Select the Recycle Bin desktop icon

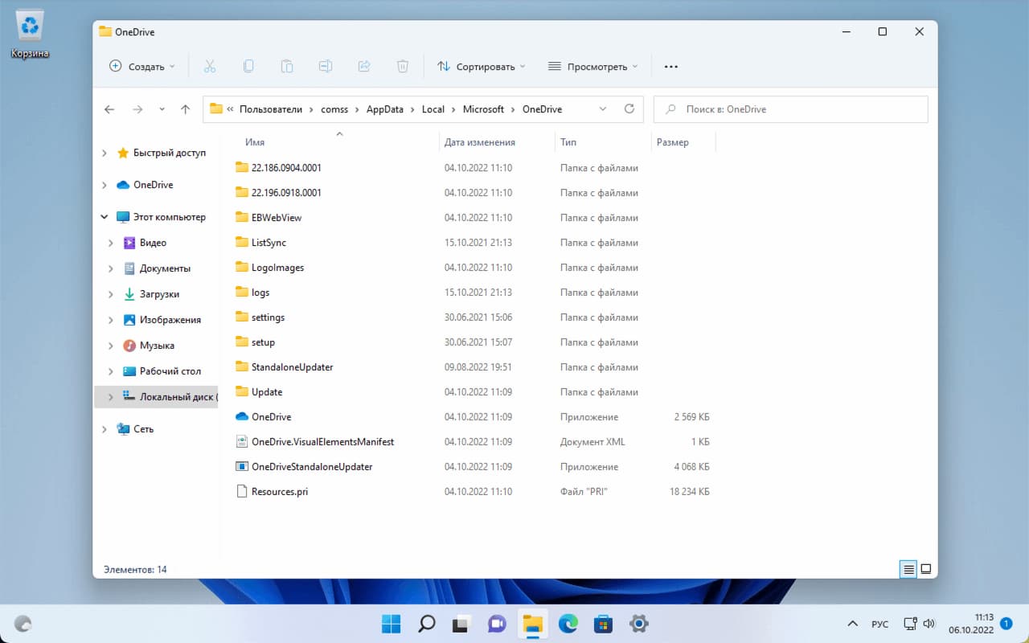(31, 35)
